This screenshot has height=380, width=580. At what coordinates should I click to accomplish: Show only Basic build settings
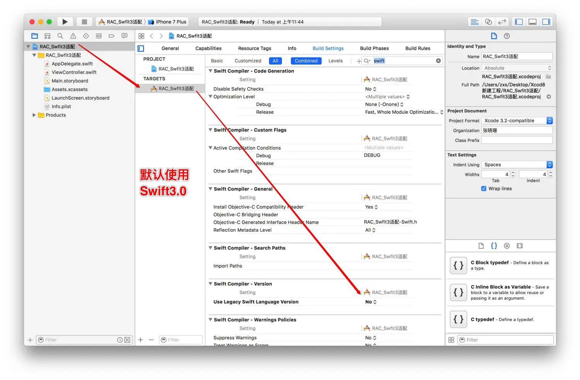pos(217,61)
